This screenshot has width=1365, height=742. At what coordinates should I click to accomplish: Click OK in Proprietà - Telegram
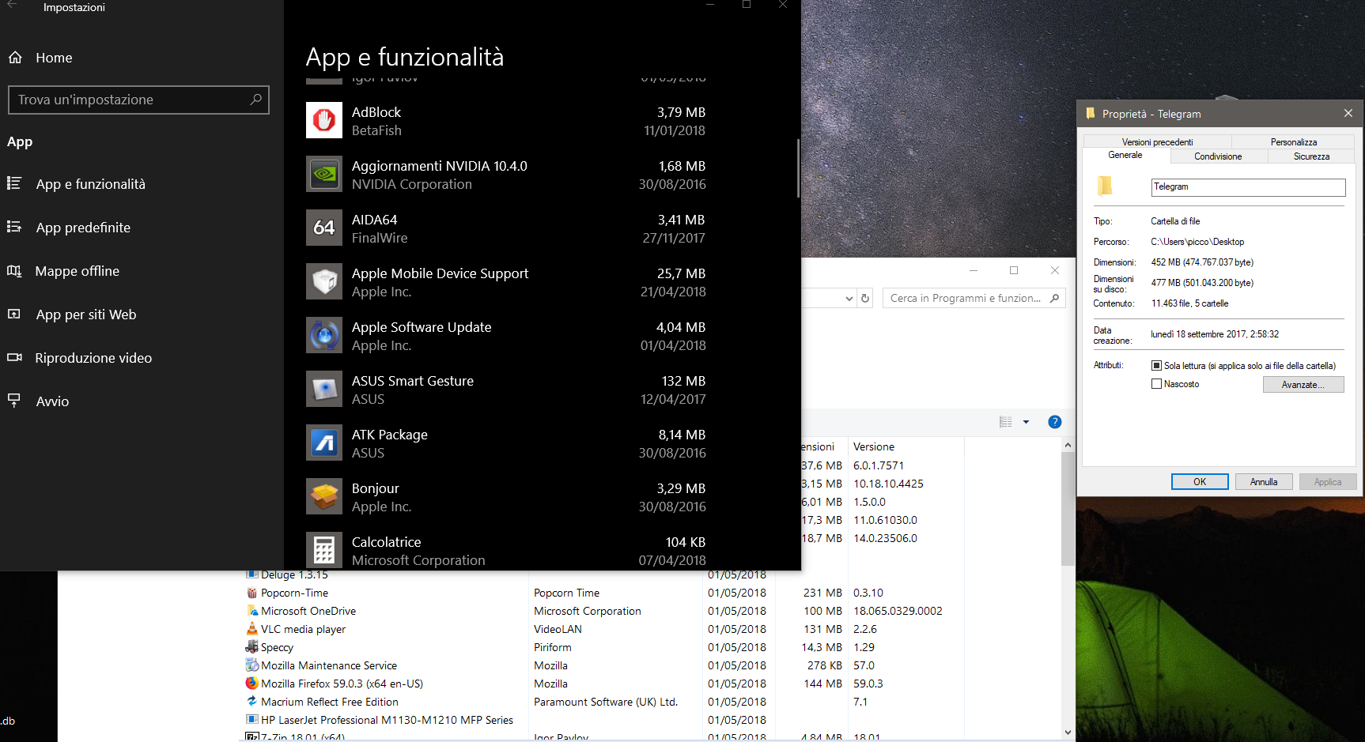click(1200, 482)
